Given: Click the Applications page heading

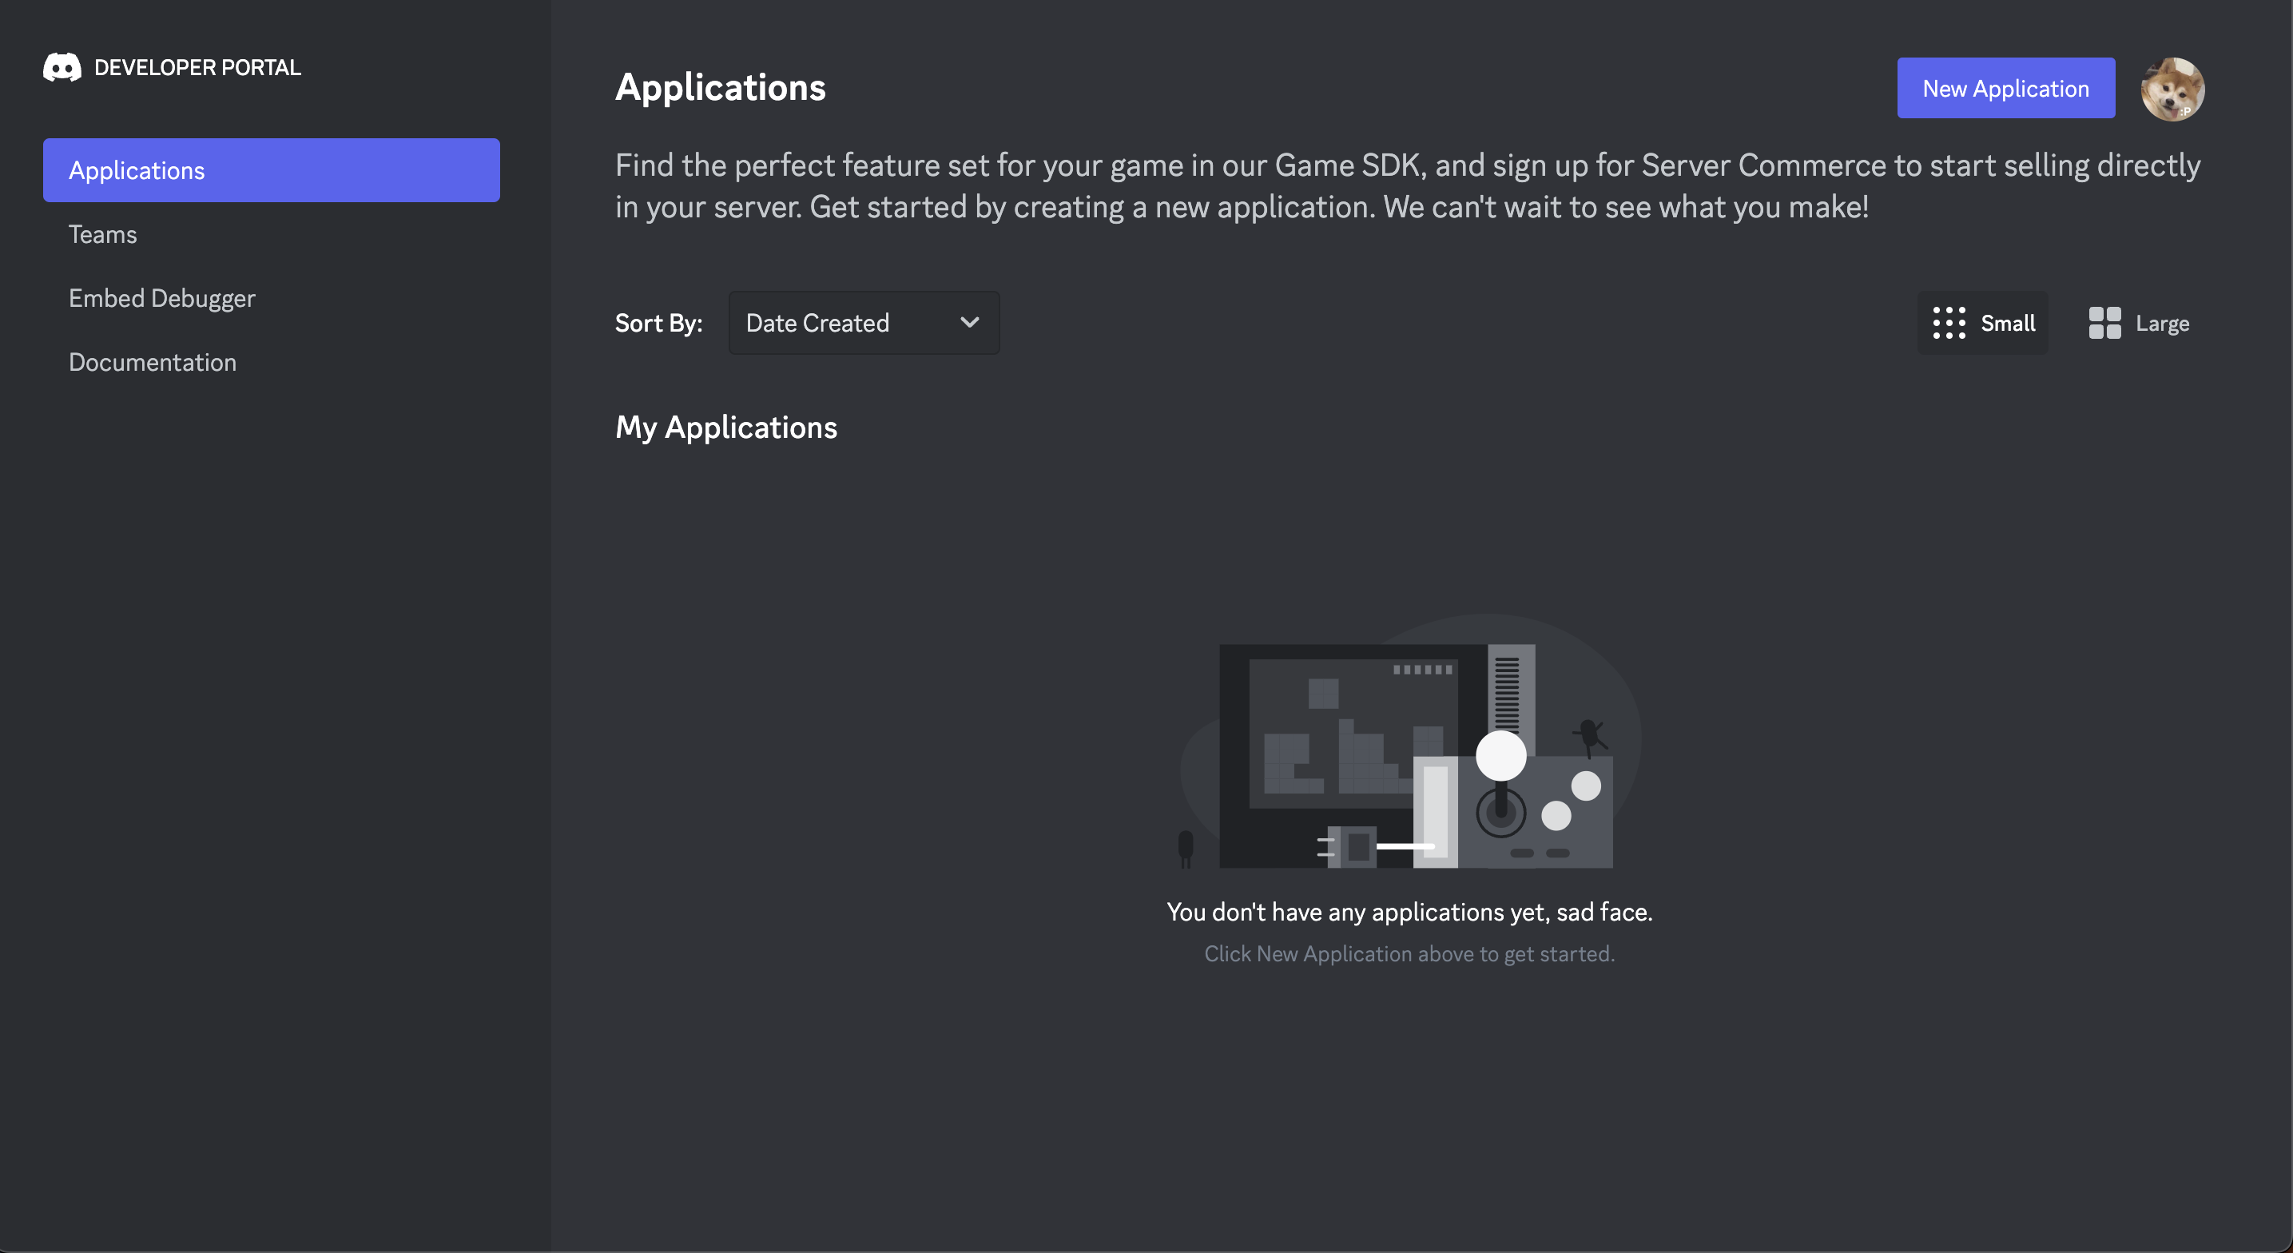Looking at the screenshot, I should click(x=720, y=87).
